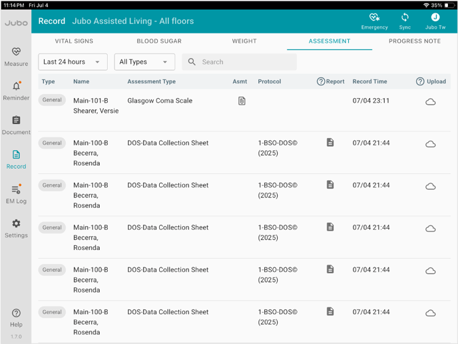Viewport: 458px width, 344px height.
Task: Click version number 1.7.0
Action: click(x=16, y=337)
